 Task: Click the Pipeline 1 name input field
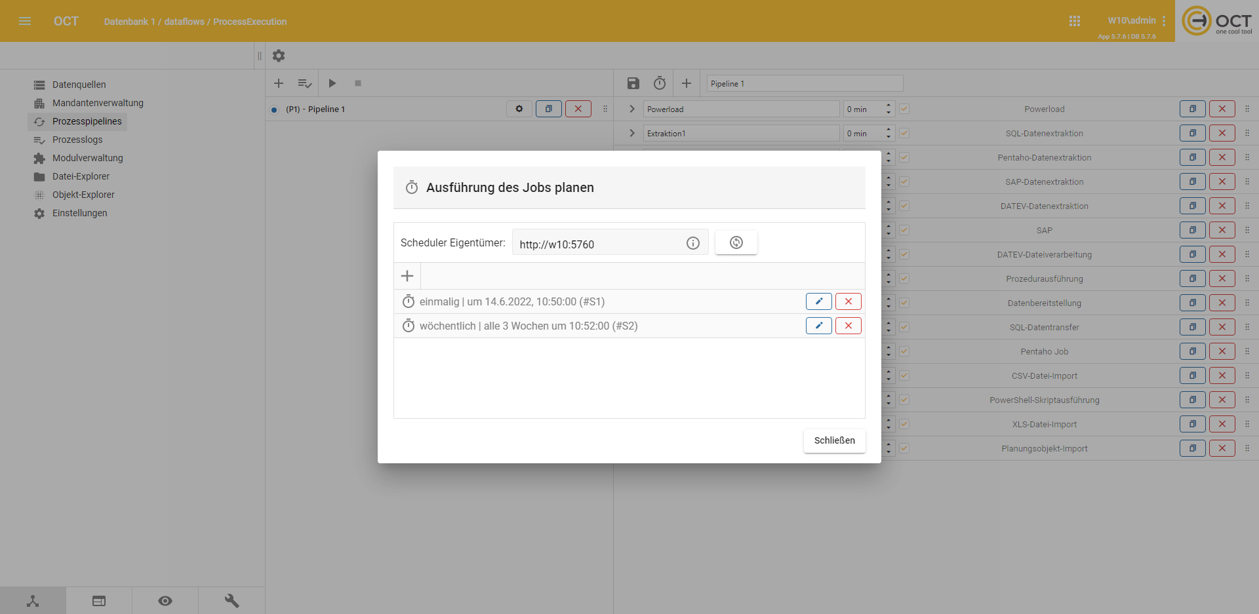805,83
